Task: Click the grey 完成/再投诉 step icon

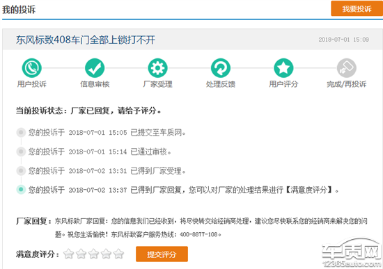Action: coord(347,68)
